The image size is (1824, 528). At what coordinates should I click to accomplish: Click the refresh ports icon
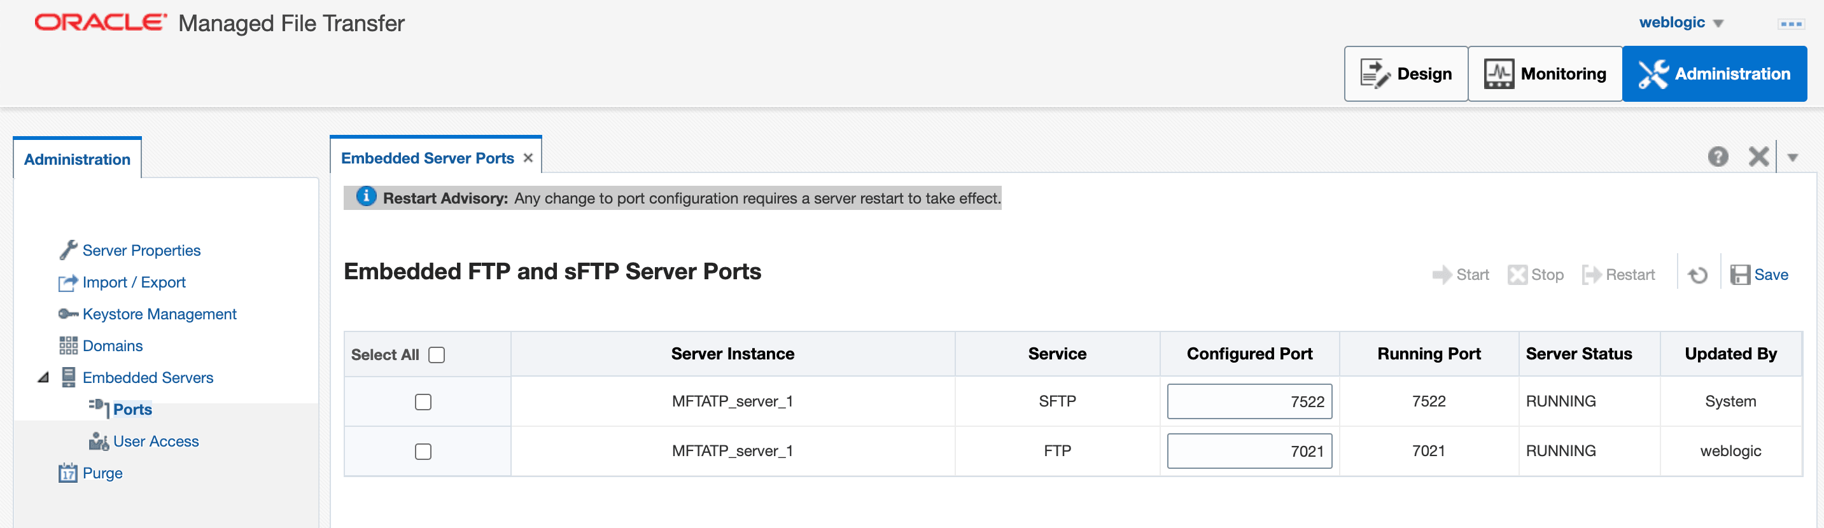[1697, 275]
